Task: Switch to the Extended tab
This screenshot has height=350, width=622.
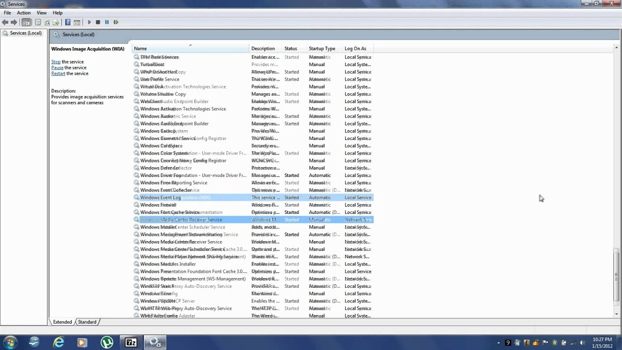Action: point(62,322)
